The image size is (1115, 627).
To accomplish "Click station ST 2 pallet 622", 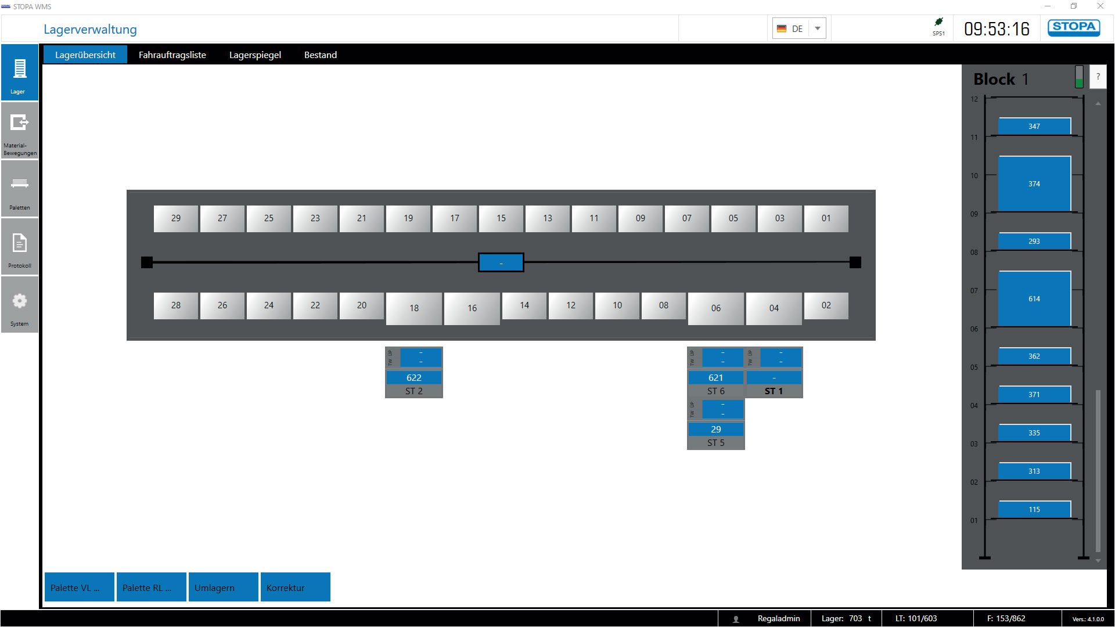I will [x=413, y=377].
